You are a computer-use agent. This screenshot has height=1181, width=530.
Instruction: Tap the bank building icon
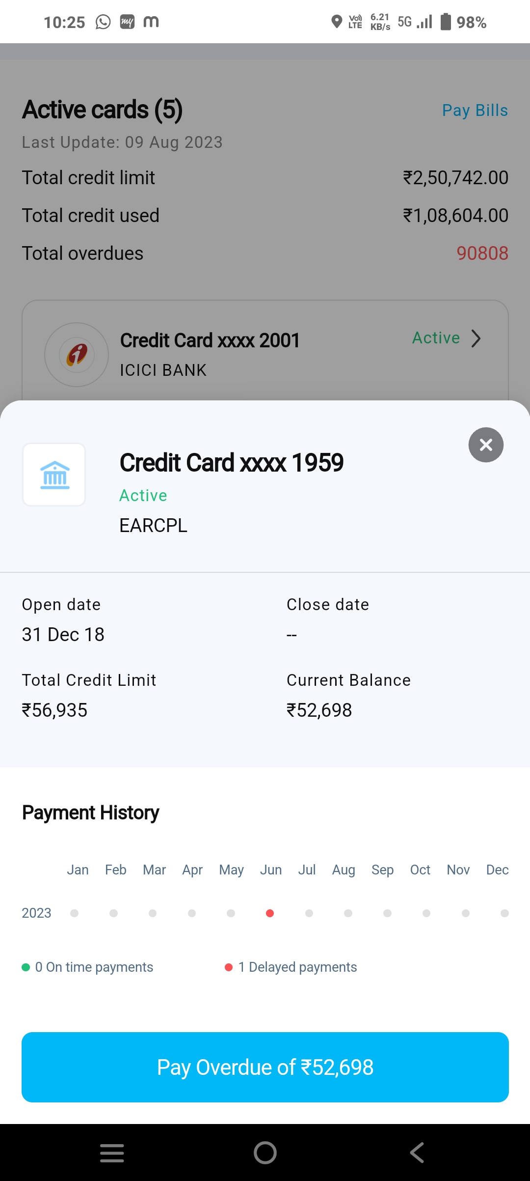click(54, 475)
